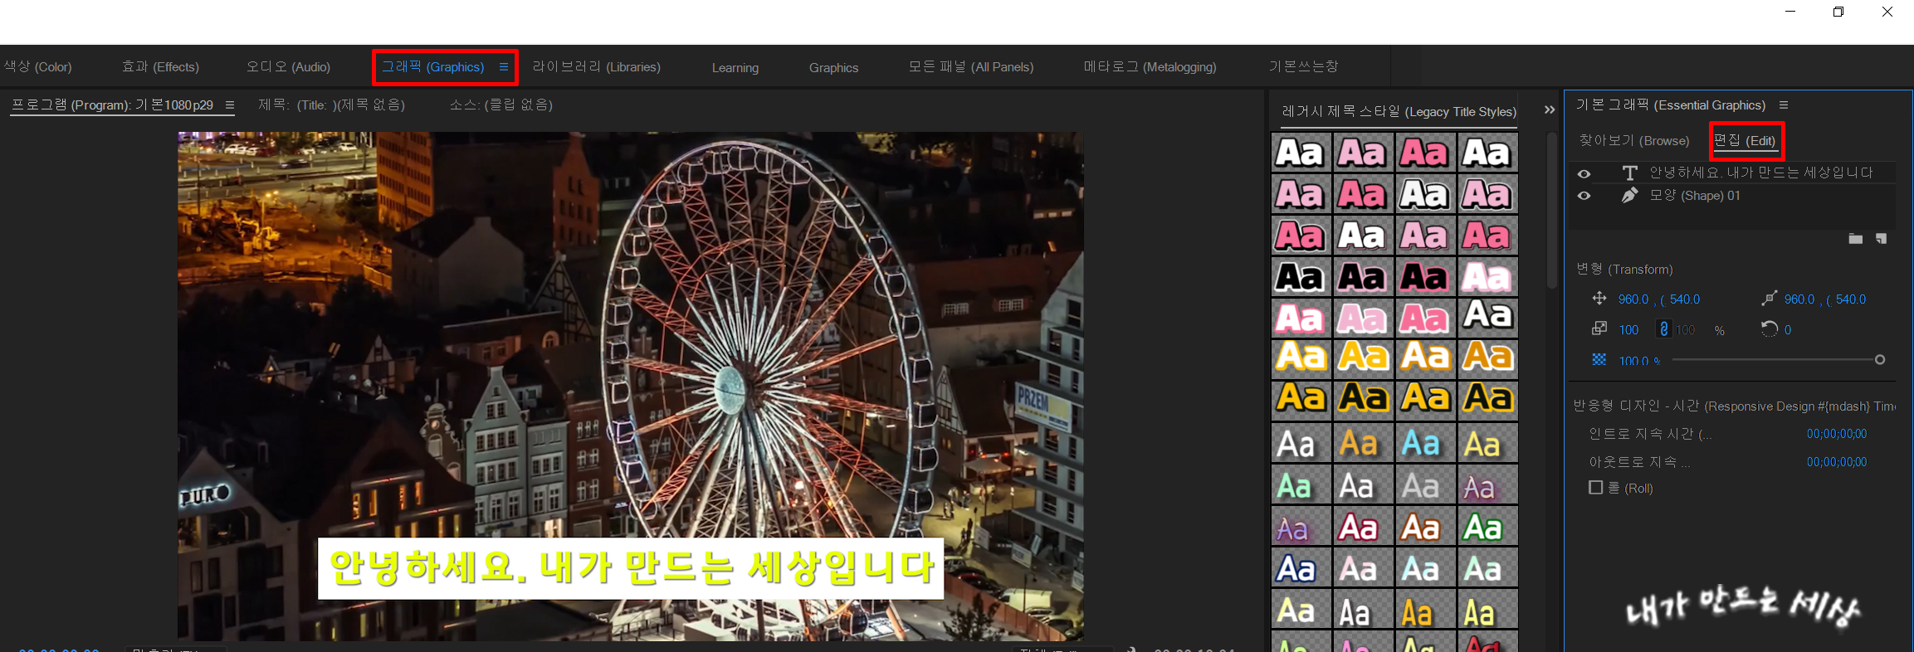
Task: Click the Rotation icon in Transform
Action: [x=1769, y=329]
